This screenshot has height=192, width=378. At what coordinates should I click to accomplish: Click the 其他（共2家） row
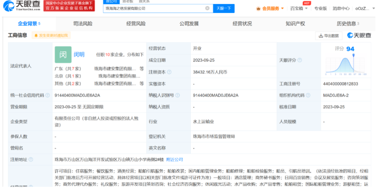(68, 84)
